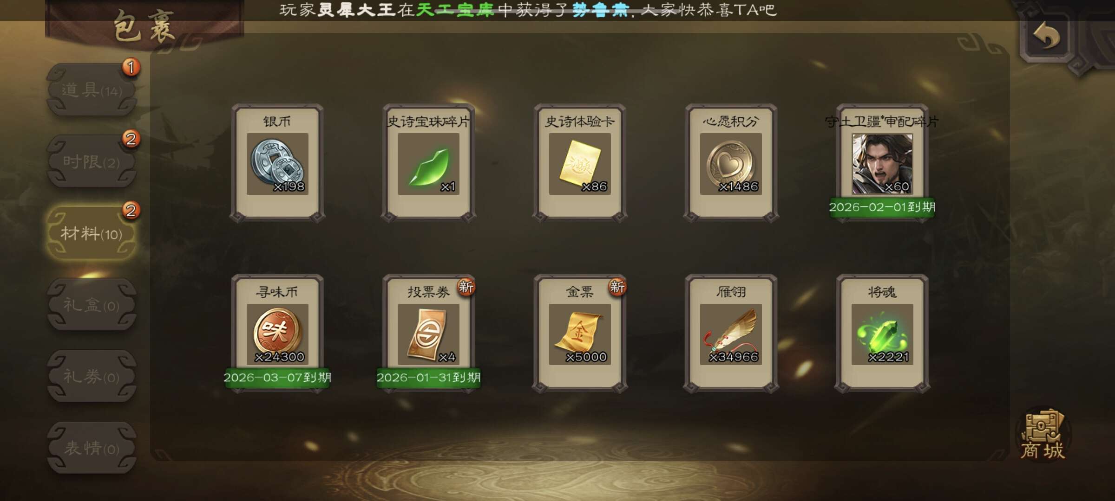The height and width of the screenshot is (501, 1115).
Task: Open the 礼券(0) tab
Action: [x=92, y=376]
